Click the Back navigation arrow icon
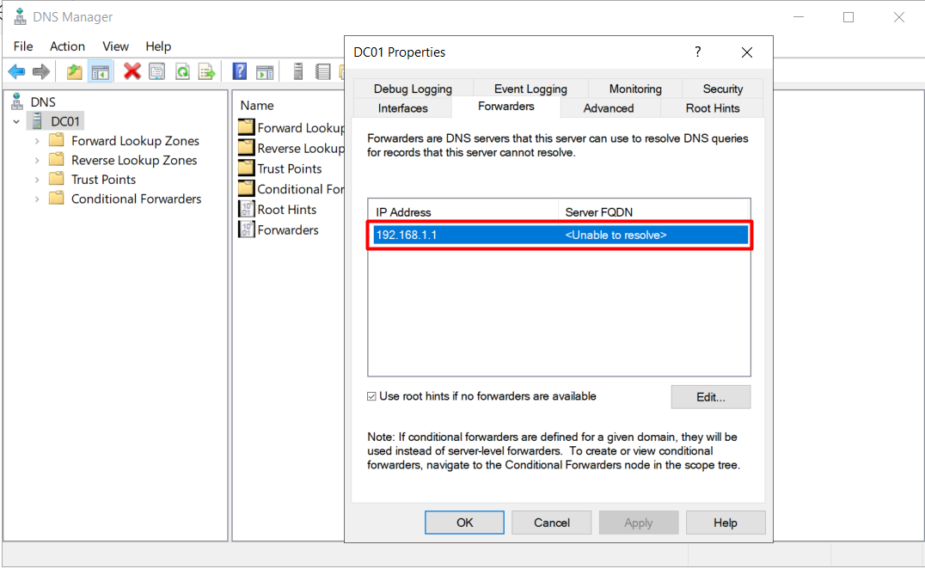The height and width of the screenshot is (569, 925). [15, 72]
